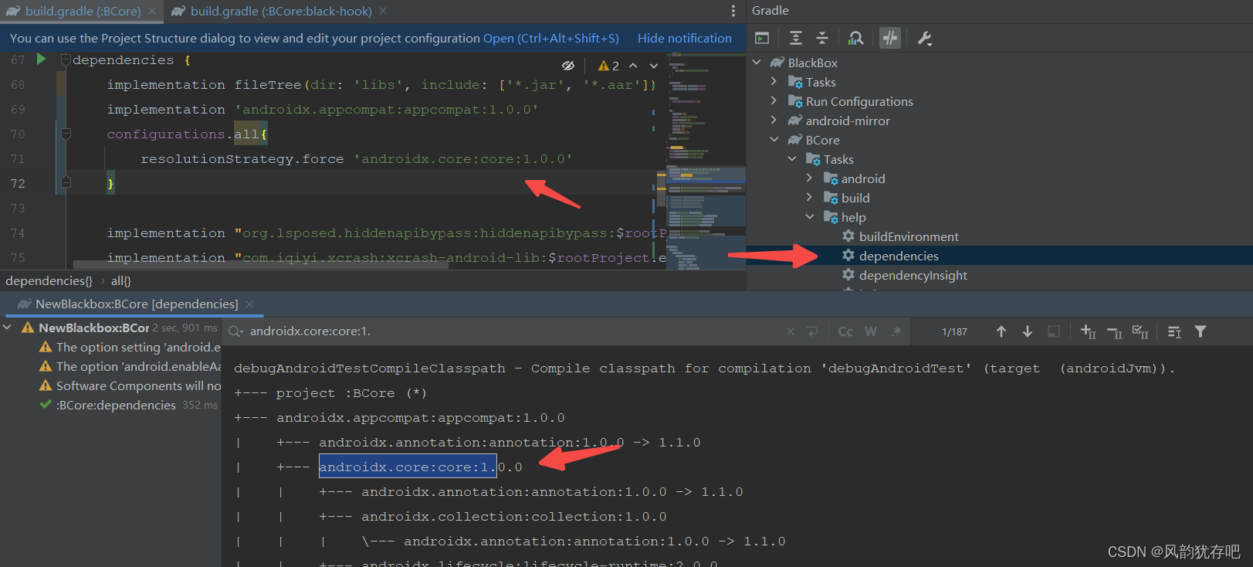Click search history magnifier icon
This screenshot has width=1253, height=567.
236,331
